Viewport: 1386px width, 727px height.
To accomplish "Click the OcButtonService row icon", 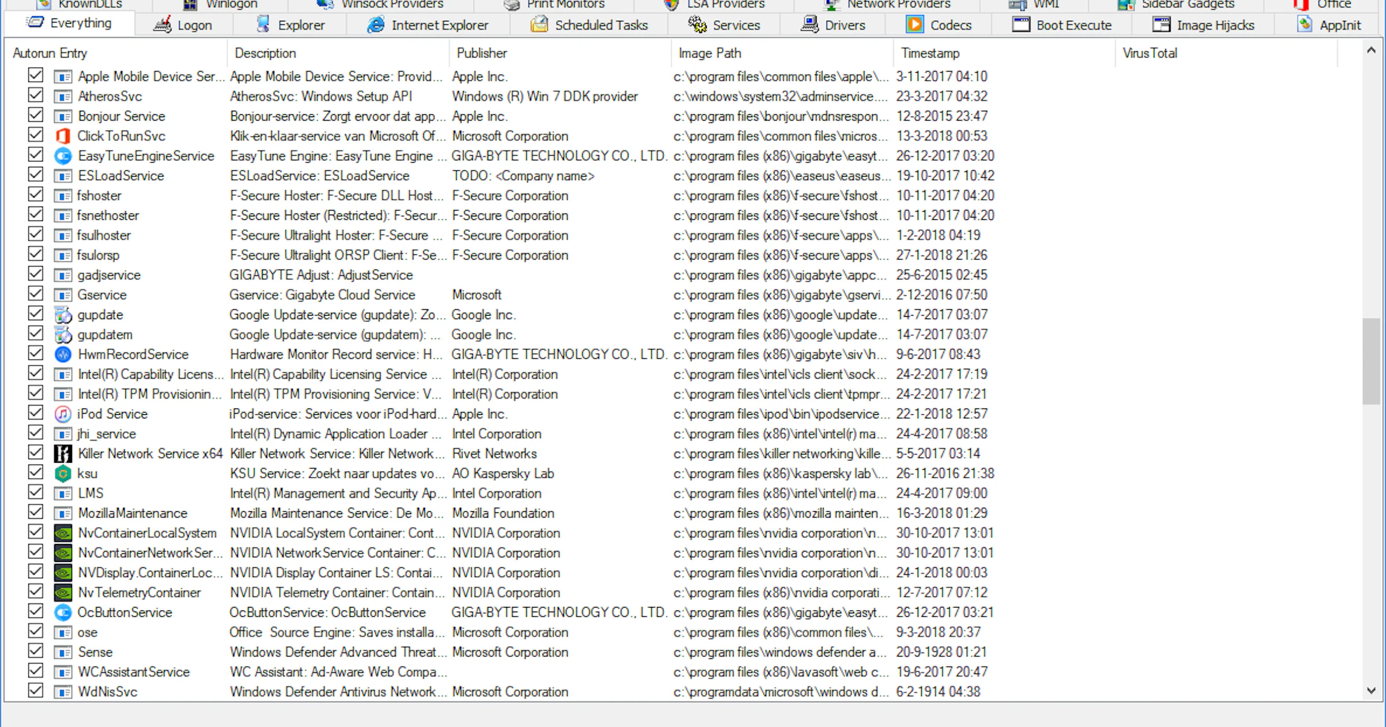I will click(x=63, y=612).
